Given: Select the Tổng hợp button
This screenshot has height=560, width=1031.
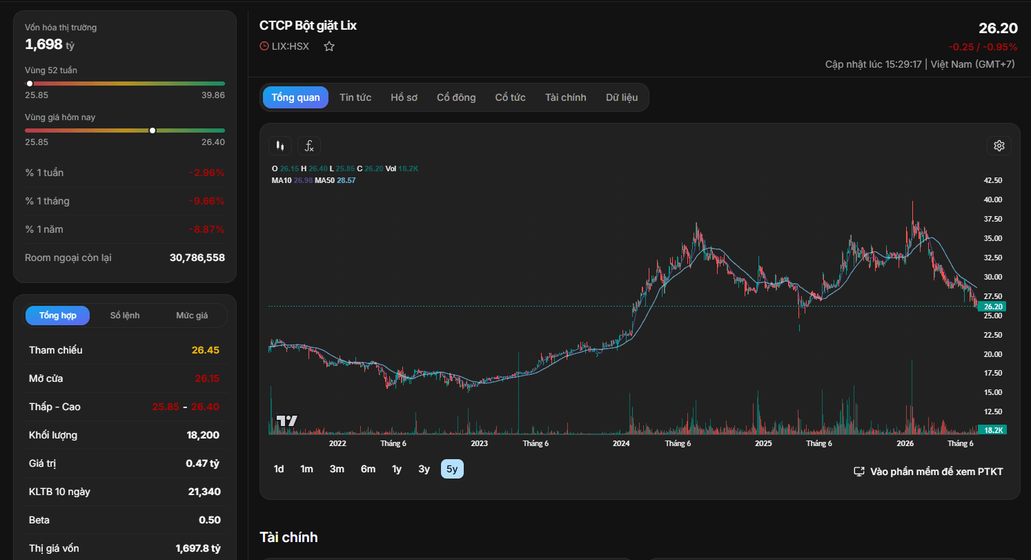Looking at the screenshot, I should 58,316.
